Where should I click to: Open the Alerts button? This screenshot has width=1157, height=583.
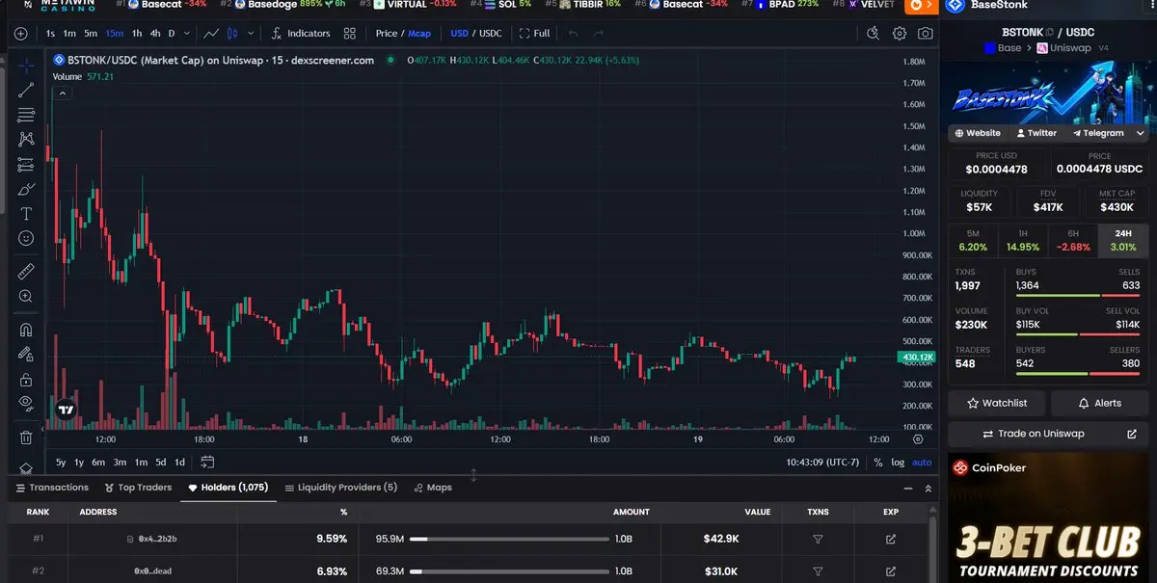1100,403
